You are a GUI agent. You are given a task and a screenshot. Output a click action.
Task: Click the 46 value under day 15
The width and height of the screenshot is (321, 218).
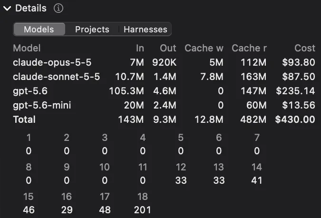(x=29, y=210)
